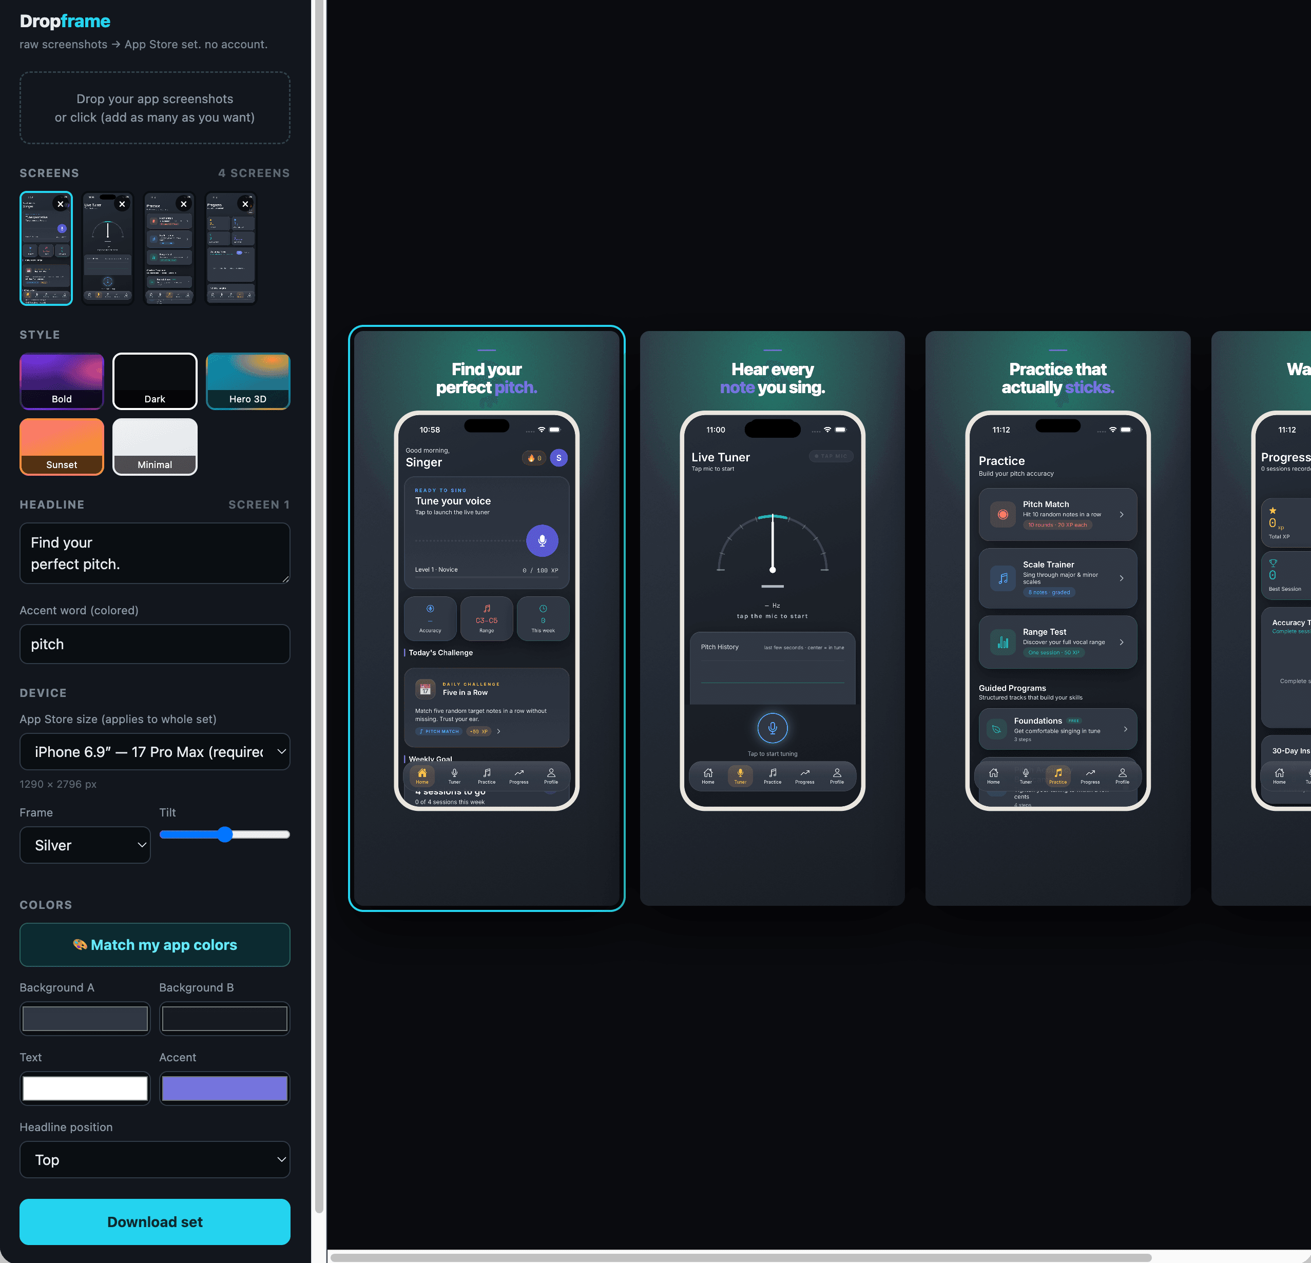This screenshot has width=1311, height=1263.
Task: Remove the Live Tuner screen thumbnail with X
Action: [122, 205]
